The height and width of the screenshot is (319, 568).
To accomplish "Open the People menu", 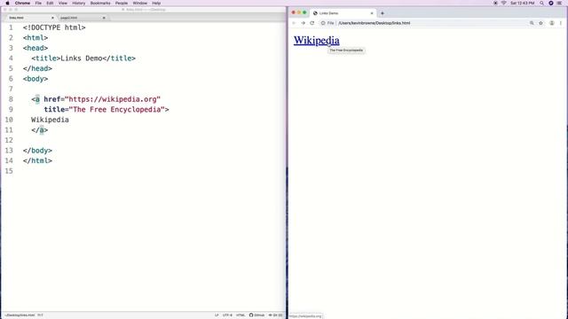I will (122, 3).
